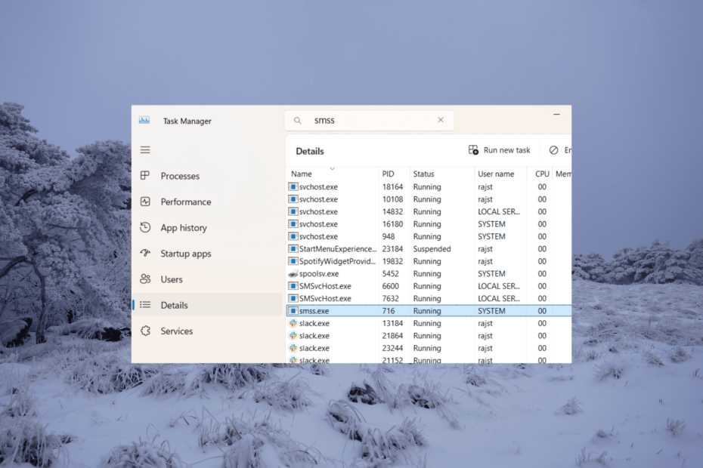Click the Suspended status cell

coord(432,249)
